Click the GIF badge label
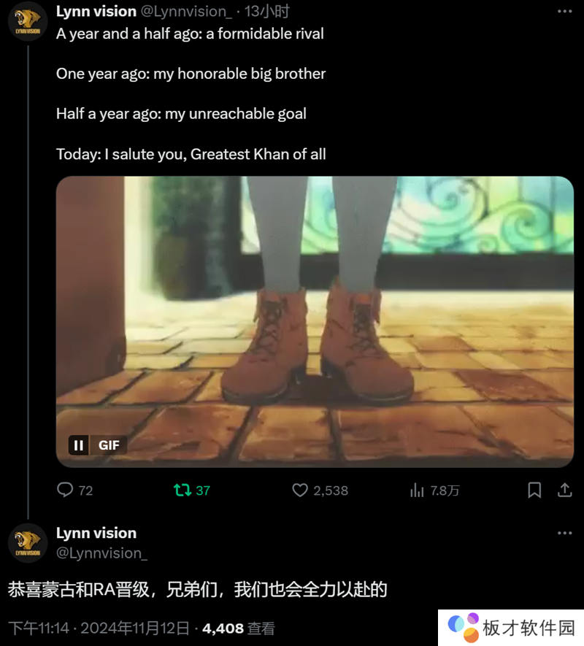 coord(109,445)
